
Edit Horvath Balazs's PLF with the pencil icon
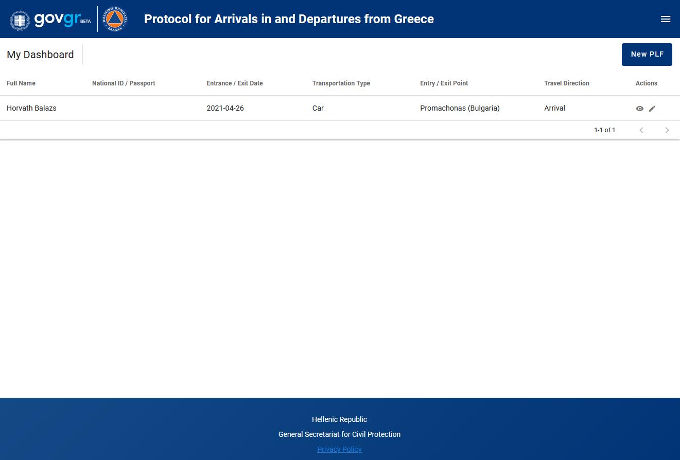(x=652, y=109)
